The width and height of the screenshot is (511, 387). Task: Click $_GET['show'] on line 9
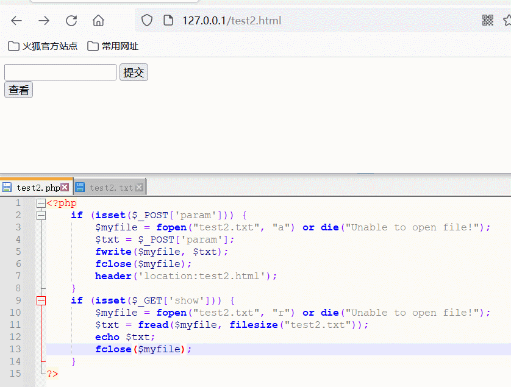171,300
